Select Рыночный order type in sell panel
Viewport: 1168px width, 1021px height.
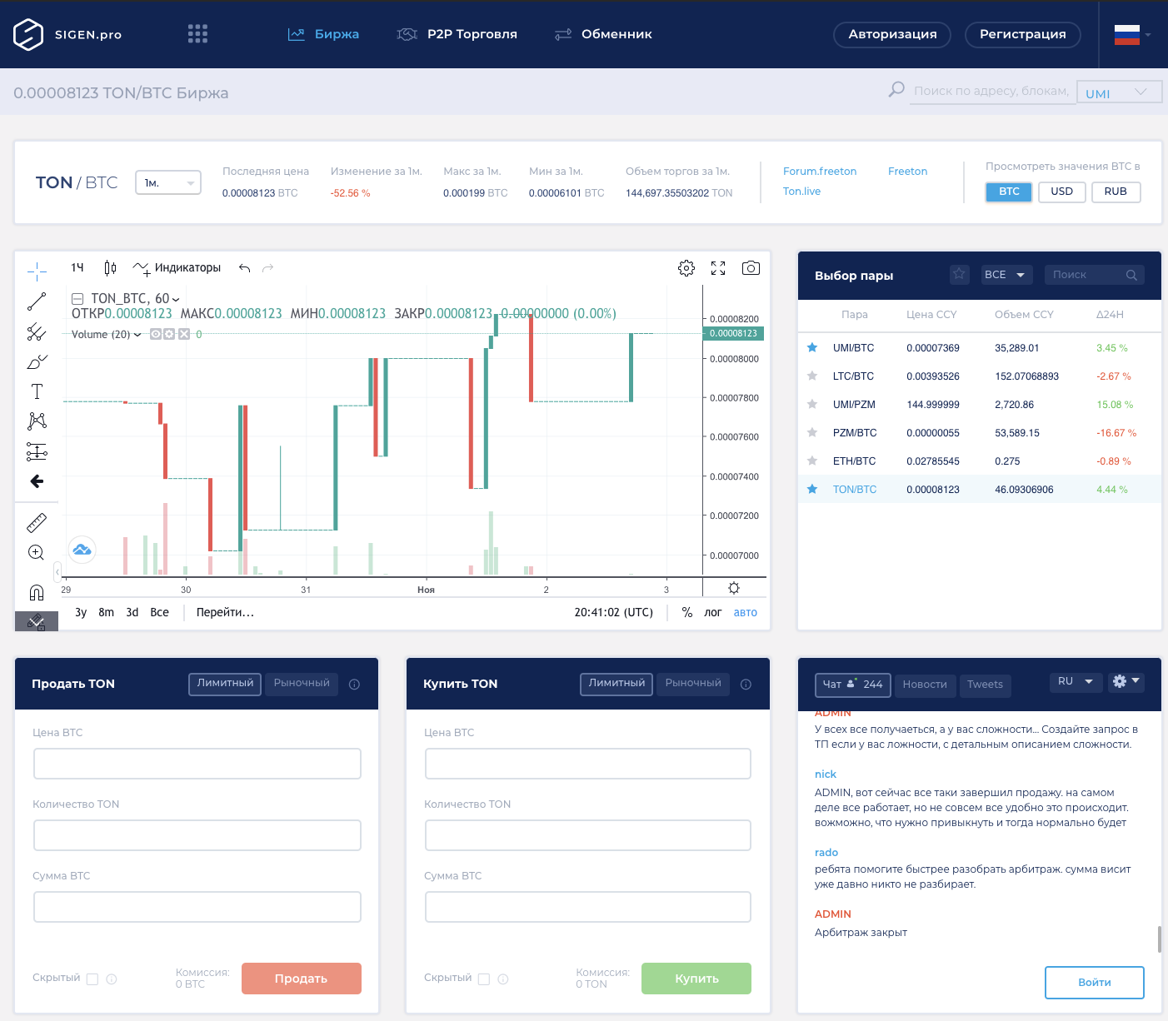(x=302, y=684)
